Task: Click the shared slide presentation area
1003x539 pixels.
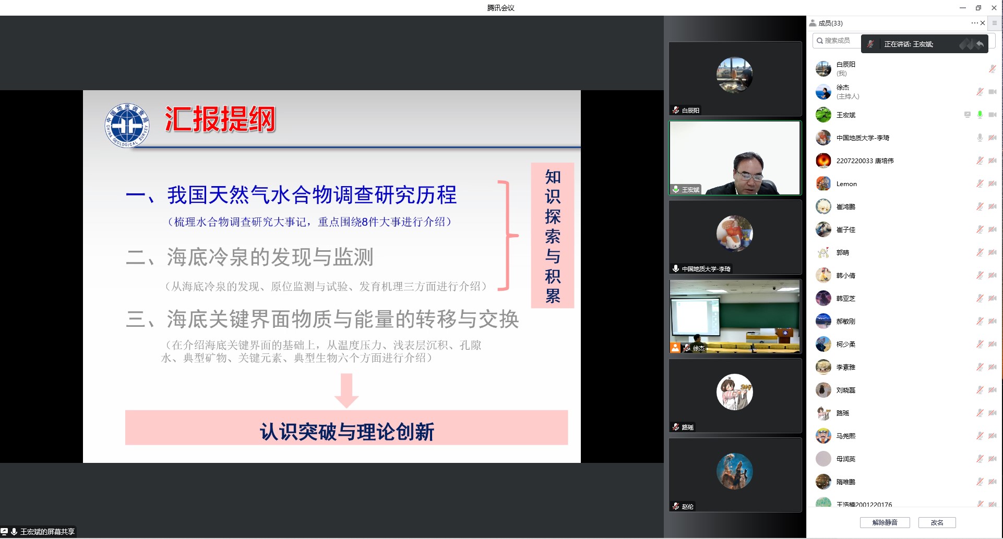Action: [332, 276]
